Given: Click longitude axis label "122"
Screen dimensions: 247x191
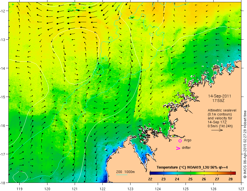Looking at the screenshot, I should (x=102, y=189).
